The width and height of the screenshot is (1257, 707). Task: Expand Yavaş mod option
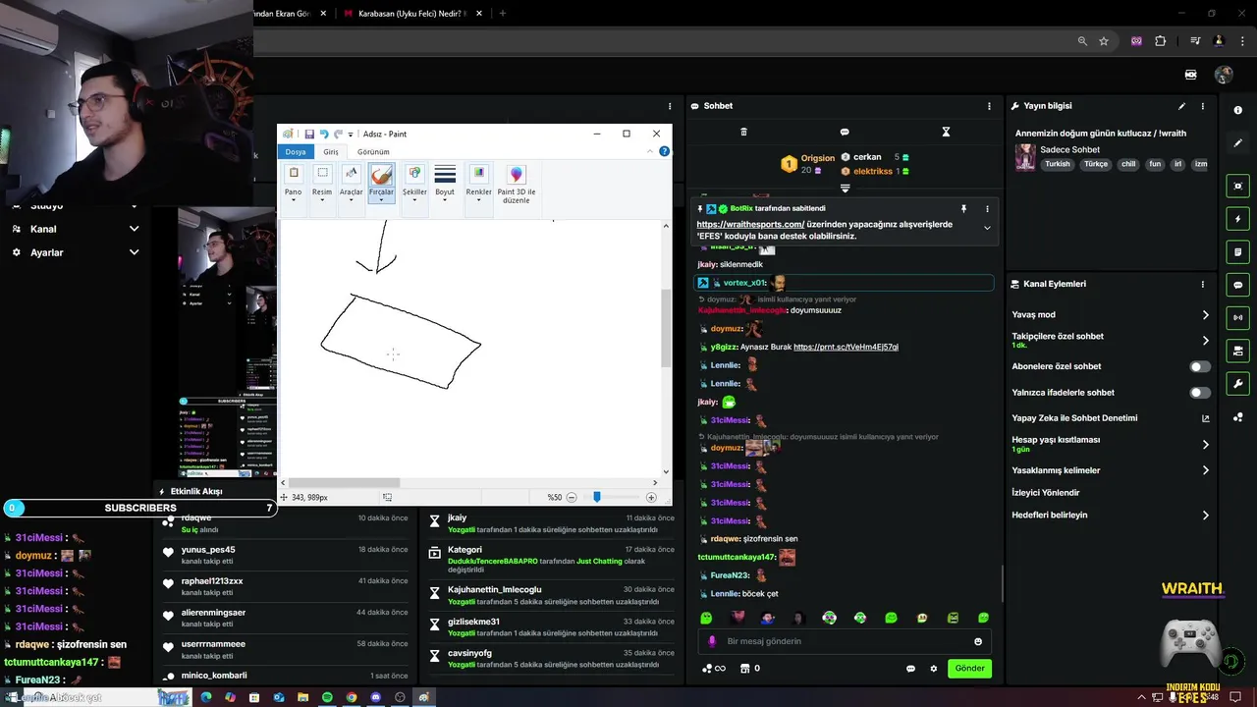pos(1206,315)
